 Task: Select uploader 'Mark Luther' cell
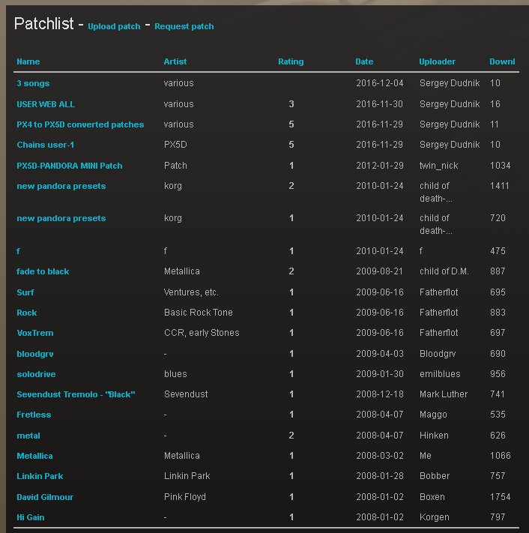click(444, 394)
